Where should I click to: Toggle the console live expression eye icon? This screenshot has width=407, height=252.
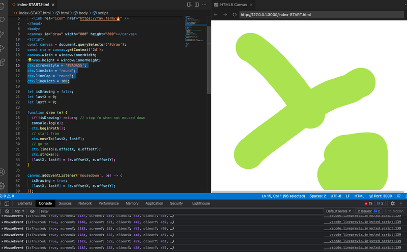[32, 211]
